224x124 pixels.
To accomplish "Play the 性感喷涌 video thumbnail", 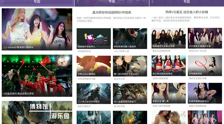I will coord(205,93).
